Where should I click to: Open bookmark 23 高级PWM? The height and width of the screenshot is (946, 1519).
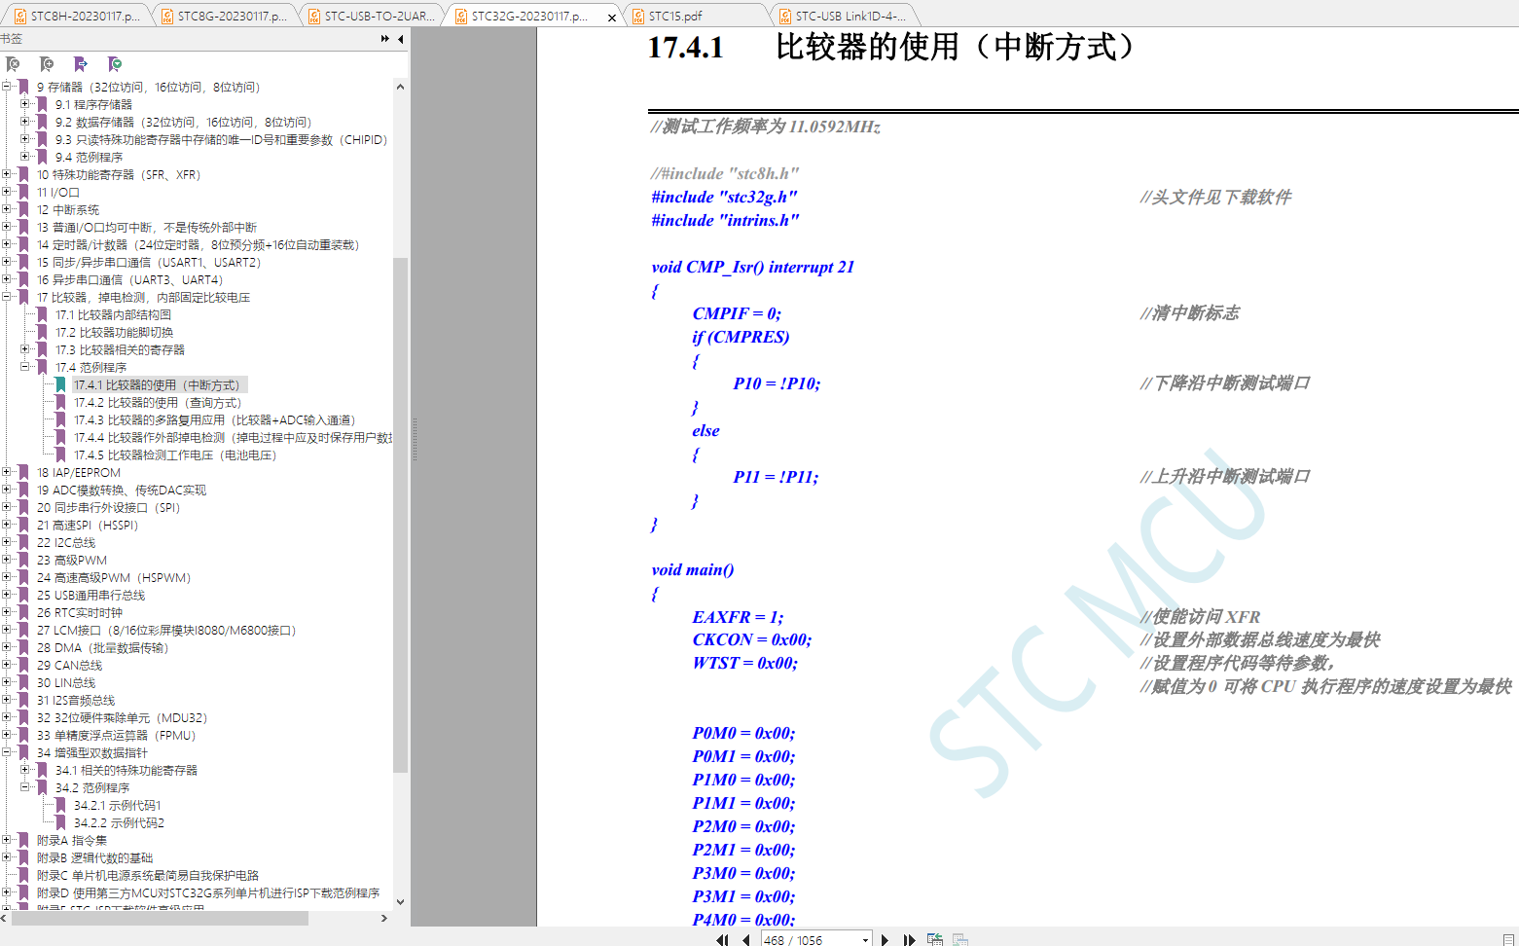tap(72, 560)
